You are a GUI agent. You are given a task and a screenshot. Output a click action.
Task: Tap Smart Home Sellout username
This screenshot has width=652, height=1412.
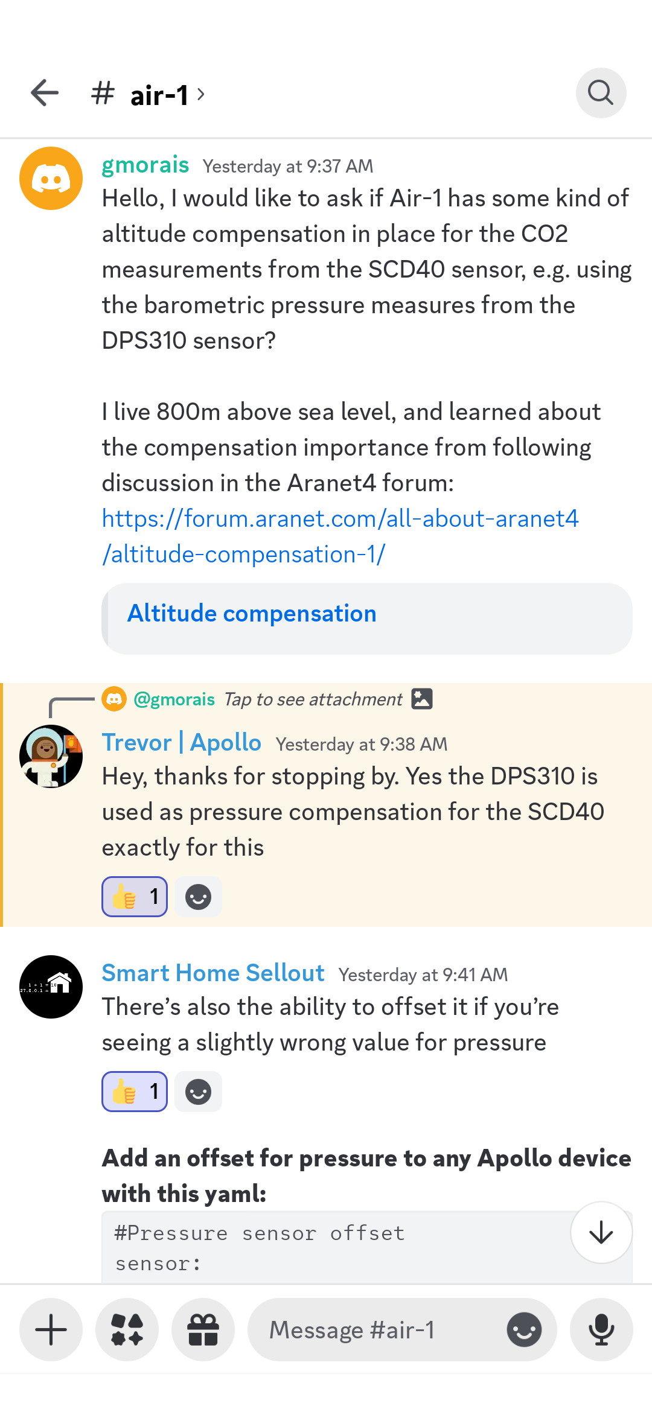click(213, 973)
